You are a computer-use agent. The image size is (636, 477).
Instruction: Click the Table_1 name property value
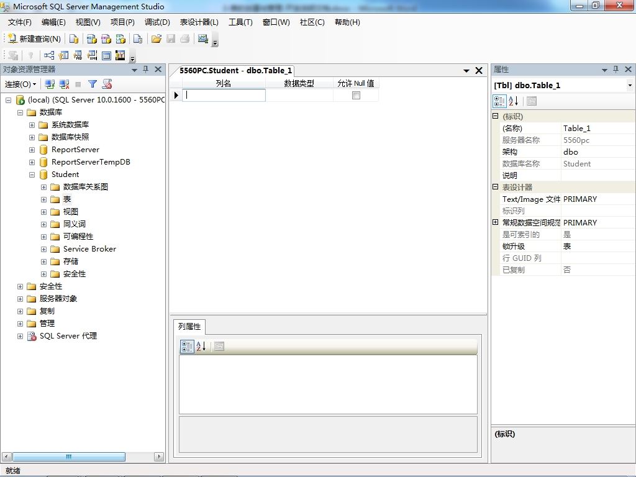coord(598,129)
